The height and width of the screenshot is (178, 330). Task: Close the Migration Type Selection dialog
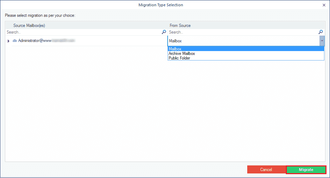(323, 5)
